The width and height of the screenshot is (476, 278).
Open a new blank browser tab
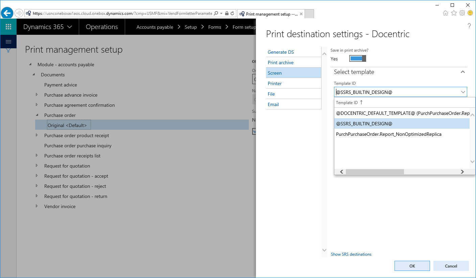tap(309, 14)
